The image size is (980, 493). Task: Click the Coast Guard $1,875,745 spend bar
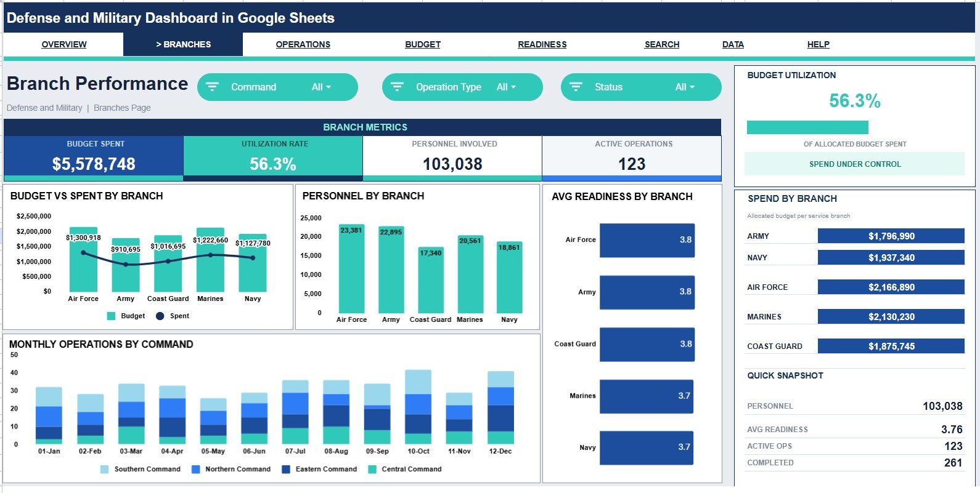(891, 346)
